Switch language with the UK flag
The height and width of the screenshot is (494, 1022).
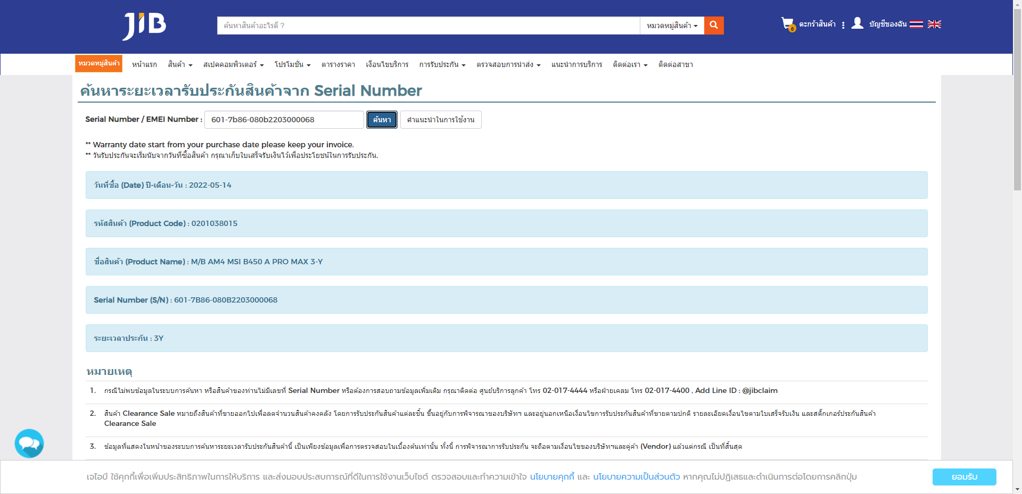coord(934,24)
